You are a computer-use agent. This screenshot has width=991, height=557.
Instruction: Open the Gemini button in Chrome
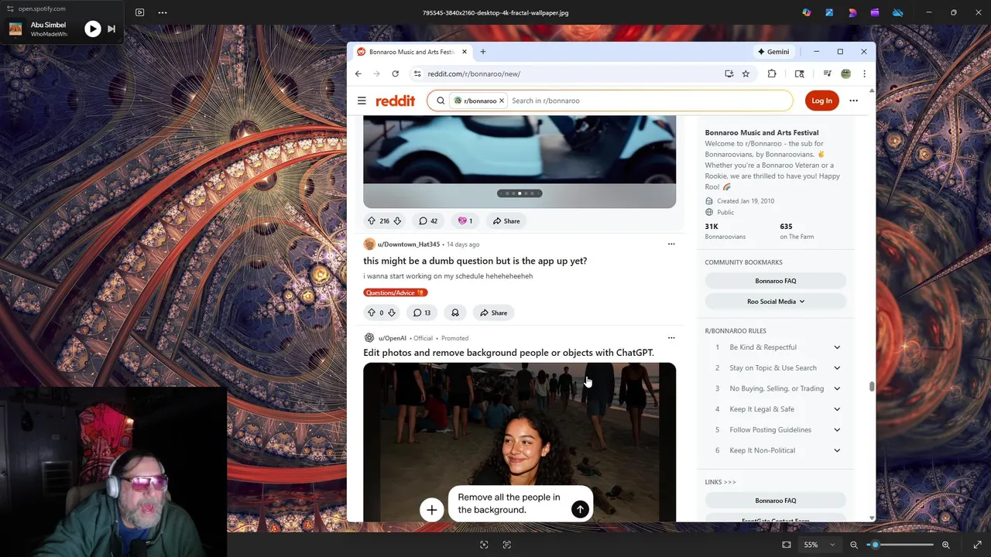pyautogui.click(x=773, y=52)
